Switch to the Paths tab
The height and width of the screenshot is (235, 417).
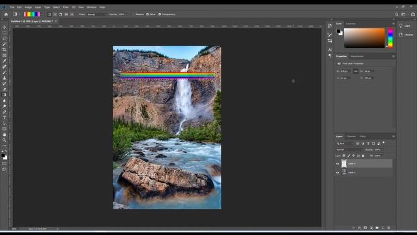(x=363, y=136)
